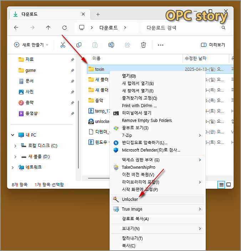Open the 보내기(N) submenu
Screen dimensions: 241x251
pos(158,228)
